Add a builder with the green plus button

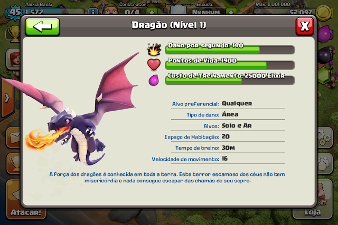[x=152, y=12]
